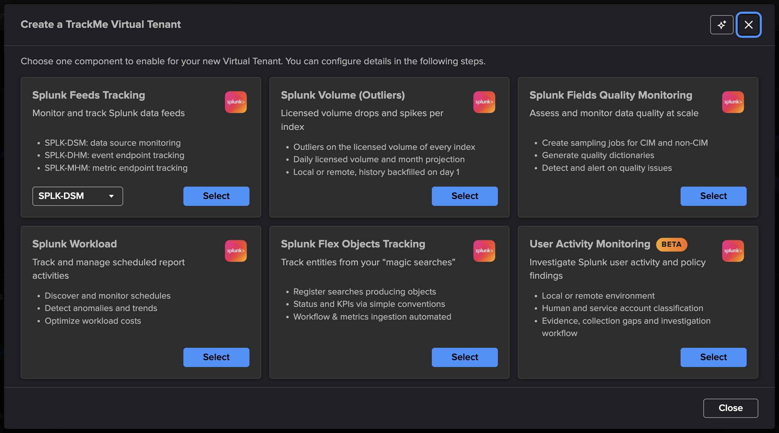Click 'Generate quality dictionaries' bullet
The image size is (779, 433).
pyautogui.click(x=598, y=155)
